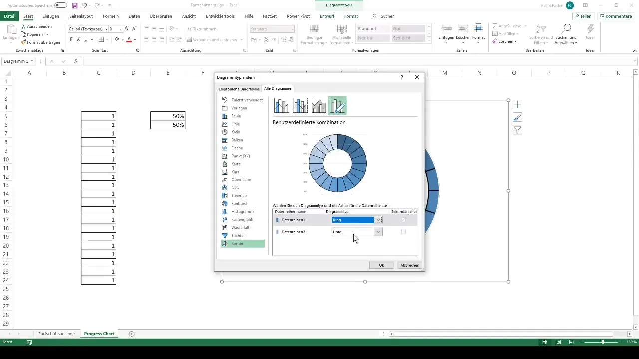Open Datenreihen2 chart type dropdown

tap(378, 232)
